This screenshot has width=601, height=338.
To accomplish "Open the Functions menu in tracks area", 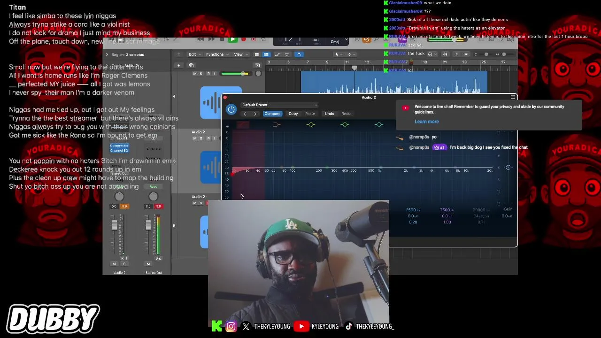I will [216, 54].
